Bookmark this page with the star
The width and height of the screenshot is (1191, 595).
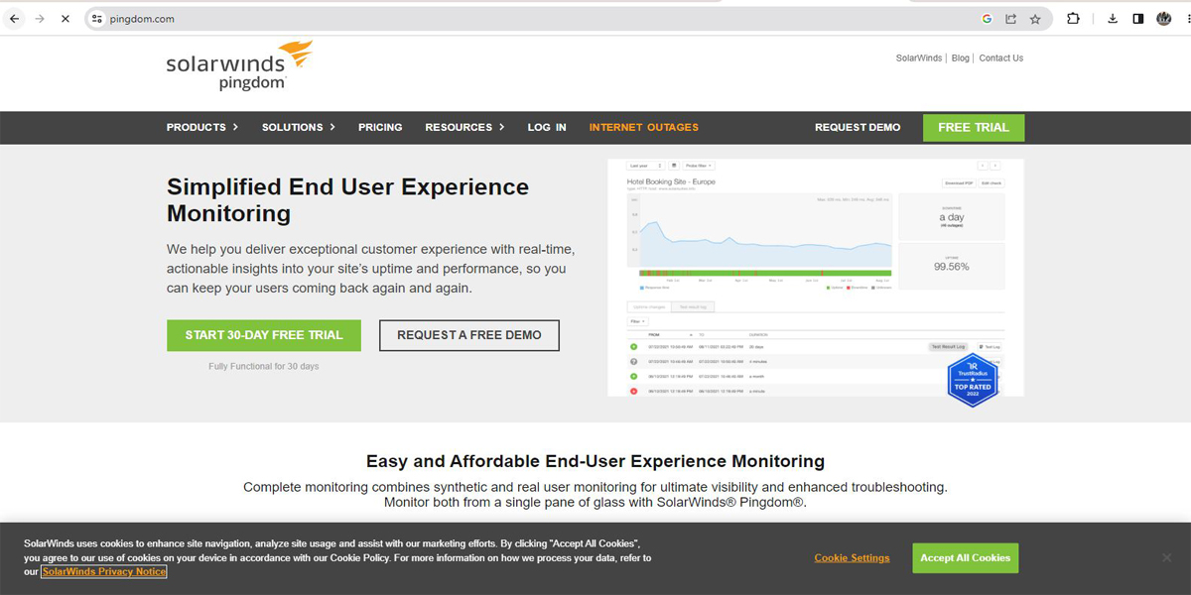[x=1035, y=18]
